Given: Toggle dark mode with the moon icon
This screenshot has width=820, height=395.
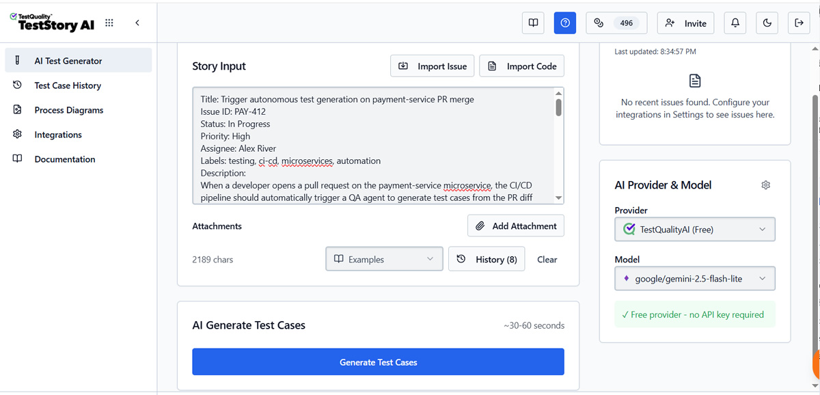Looking at the screenshot, I should (x=767, y=23).
